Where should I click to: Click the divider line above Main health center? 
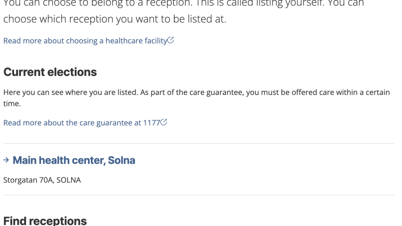tap(199, 144)
